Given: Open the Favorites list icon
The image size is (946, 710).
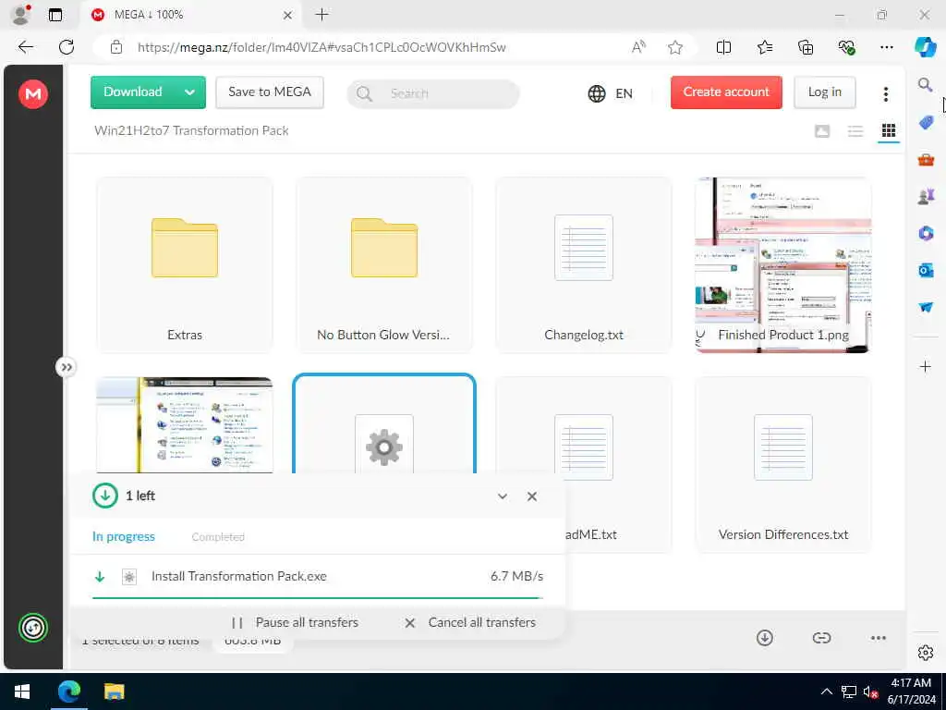Looking at the screenshot, I should click(x=764, y=47).
